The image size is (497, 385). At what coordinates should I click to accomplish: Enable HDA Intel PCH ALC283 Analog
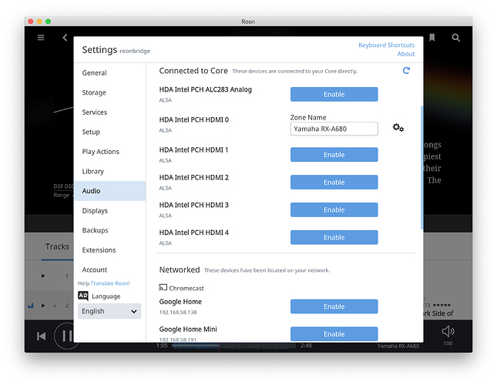click(x=334, y=95)
